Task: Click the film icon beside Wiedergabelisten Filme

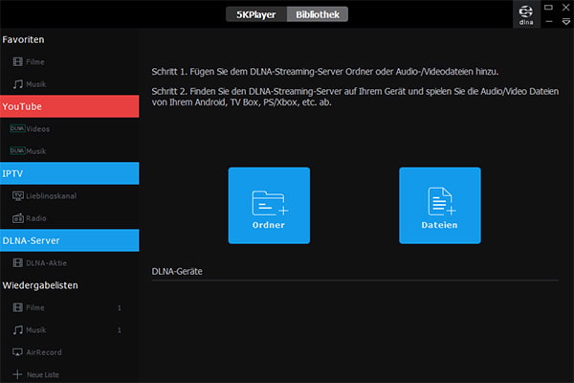Action: coord(17,307)
